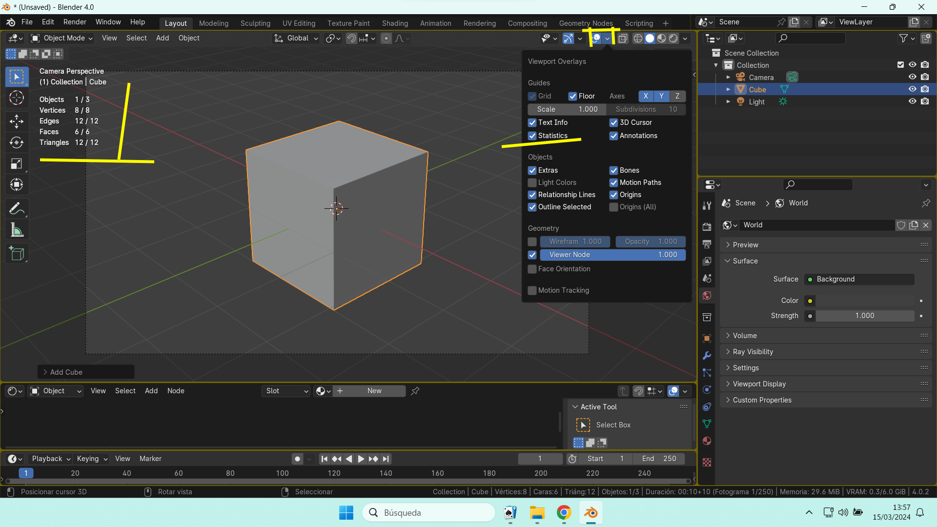Click the World Strength slider
937x527 pixels.
(864, 316)
